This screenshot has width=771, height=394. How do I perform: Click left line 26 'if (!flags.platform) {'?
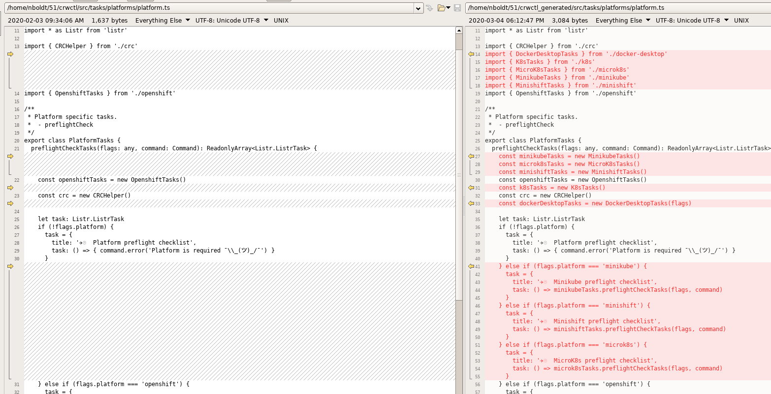point(76,227)
